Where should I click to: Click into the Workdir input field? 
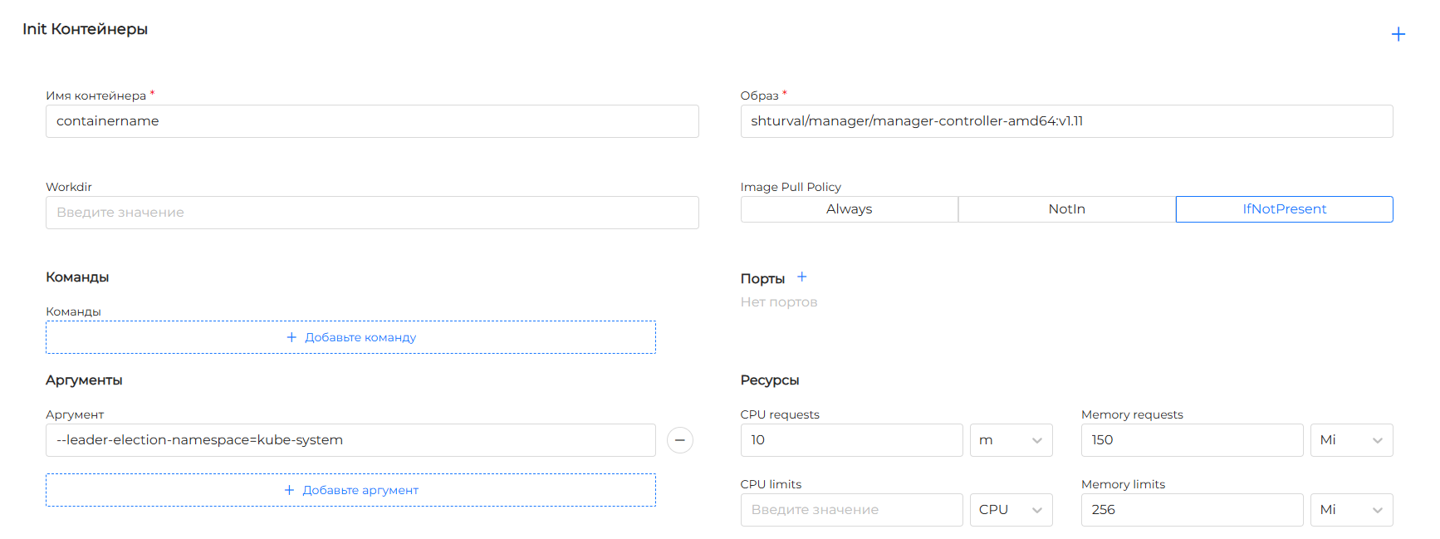tap(372, 213)
